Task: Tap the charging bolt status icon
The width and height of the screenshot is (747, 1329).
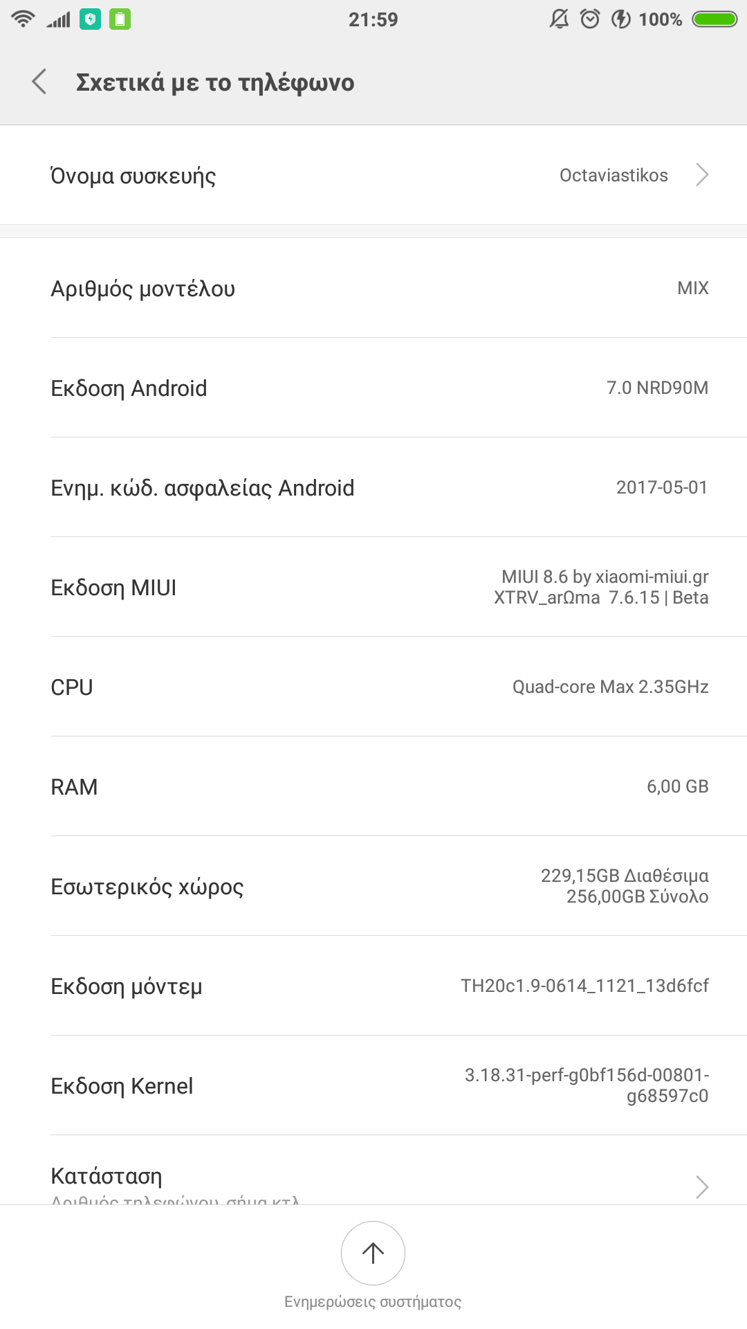Action: tap(620, 19)
